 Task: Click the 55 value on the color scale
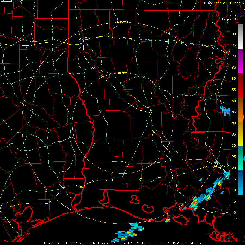point(234,90)
